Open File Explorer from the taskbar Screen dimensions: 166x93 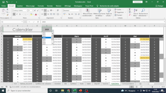click(x=63, y=91)
